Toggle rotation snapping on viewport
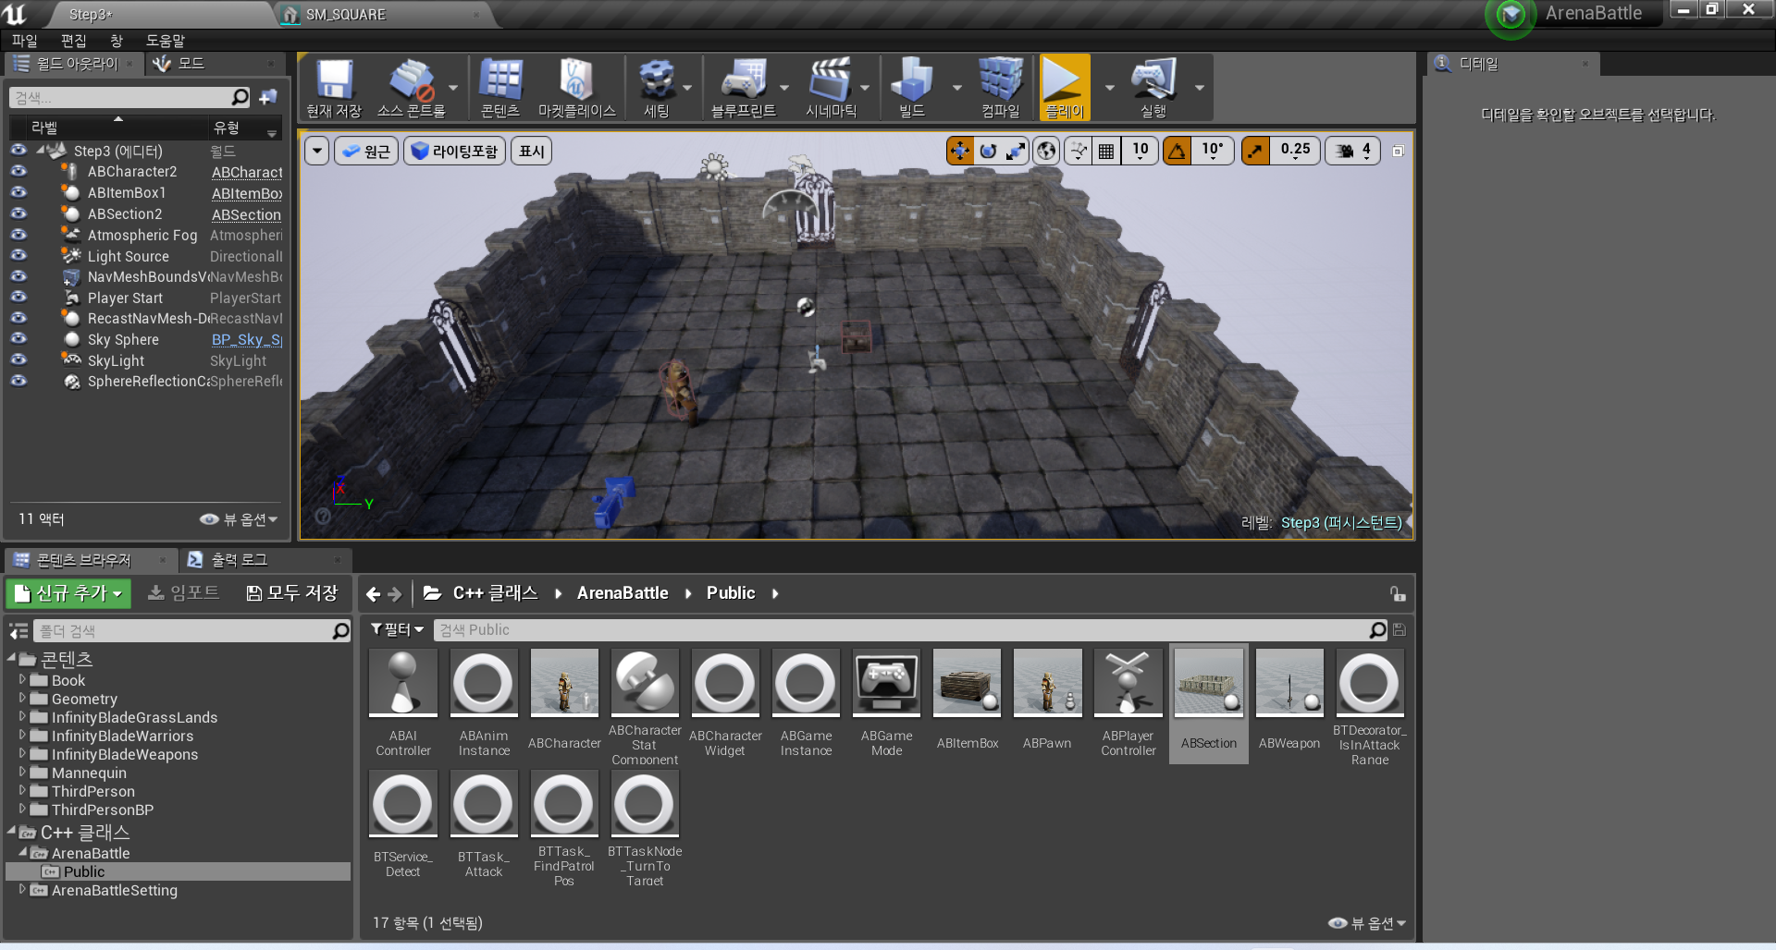Screen dimensions: 1776x950 pos(1177,151)
